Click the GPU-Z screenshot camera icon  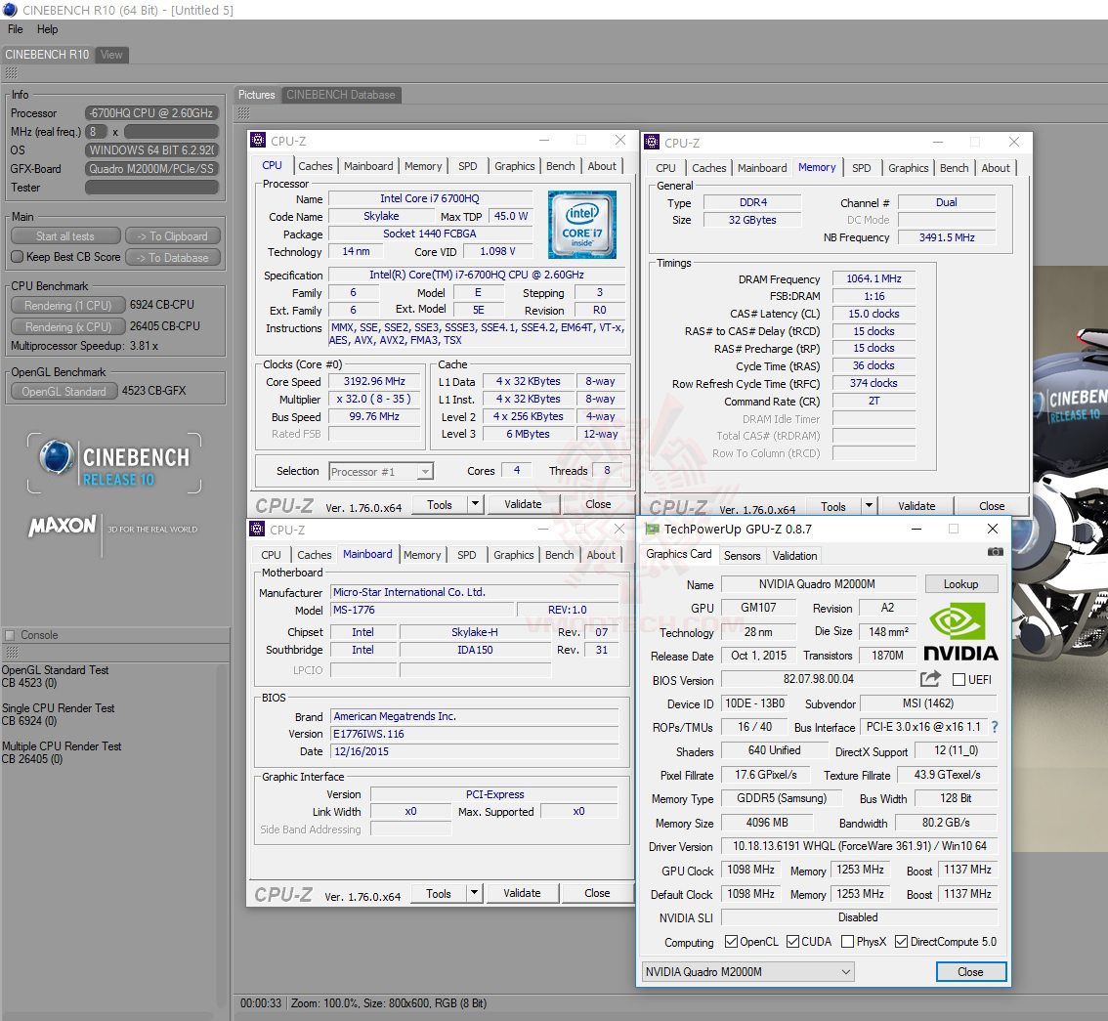[x=995, y=551]
